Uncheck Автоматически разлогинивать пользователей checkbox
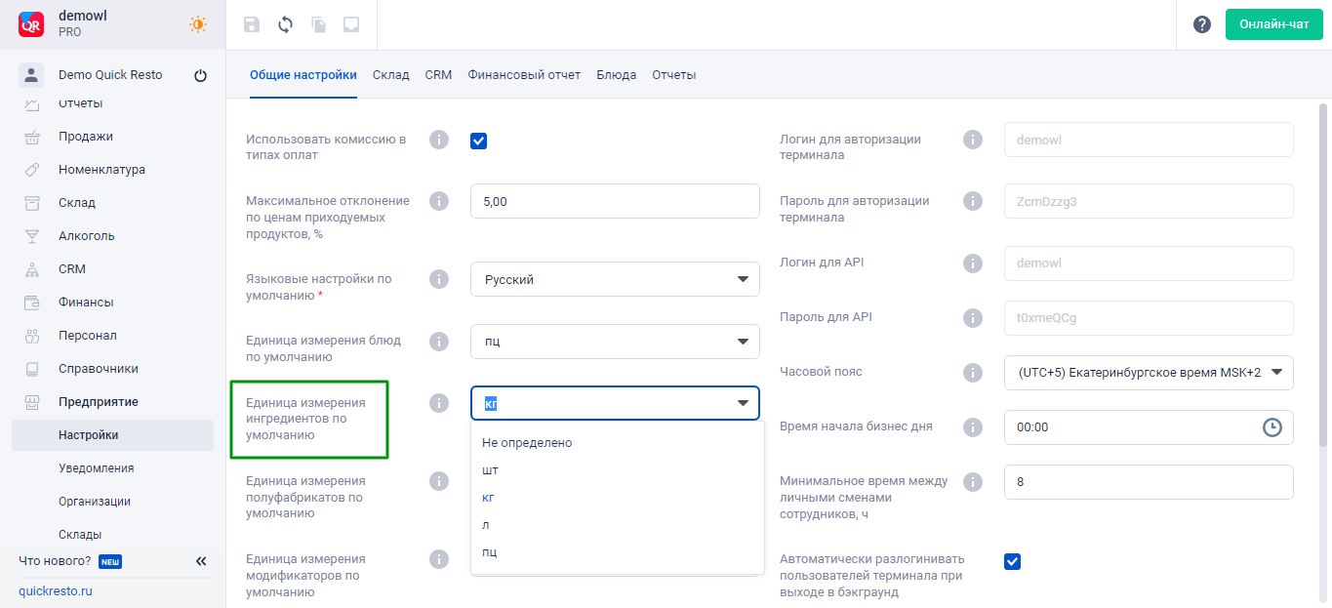This screenshot has width=1332, height=608. coord(1012,561)
